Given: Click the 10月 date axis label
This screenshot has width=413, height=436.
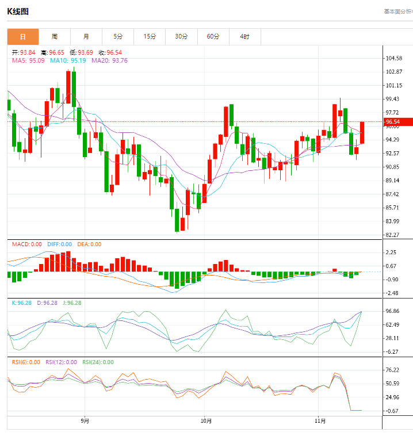Looking at the screenshot, I should 206,421.
